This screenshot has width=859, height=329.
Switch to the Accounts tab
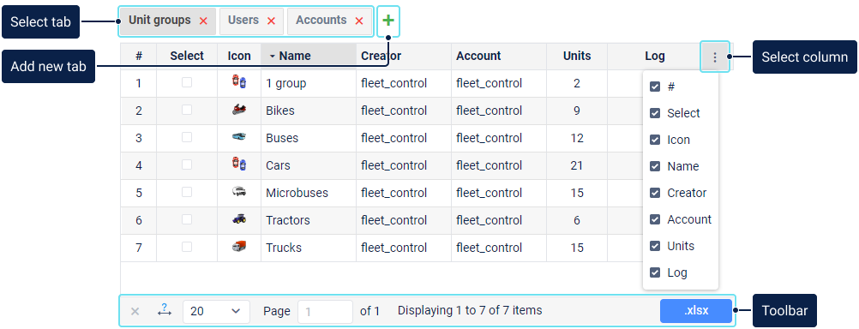321,21
